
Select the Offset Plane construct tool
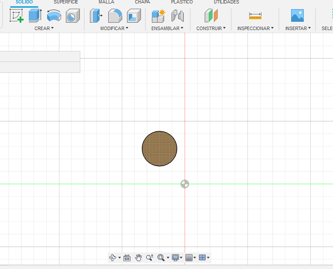(211, 16)
